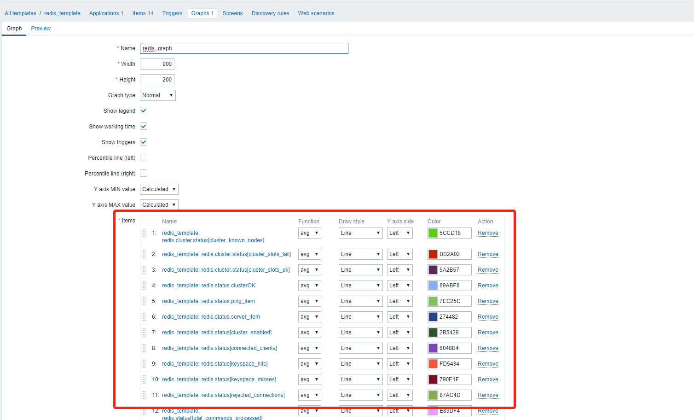Image resolution: width=694 pixels, height=420 pixels.
Task: Remove the cluster_enabled item
Action: [488, 332]
